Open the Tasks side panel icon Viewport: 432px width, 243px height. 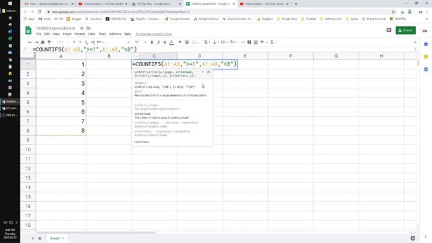pyautogui.click(x=426, y=69)
